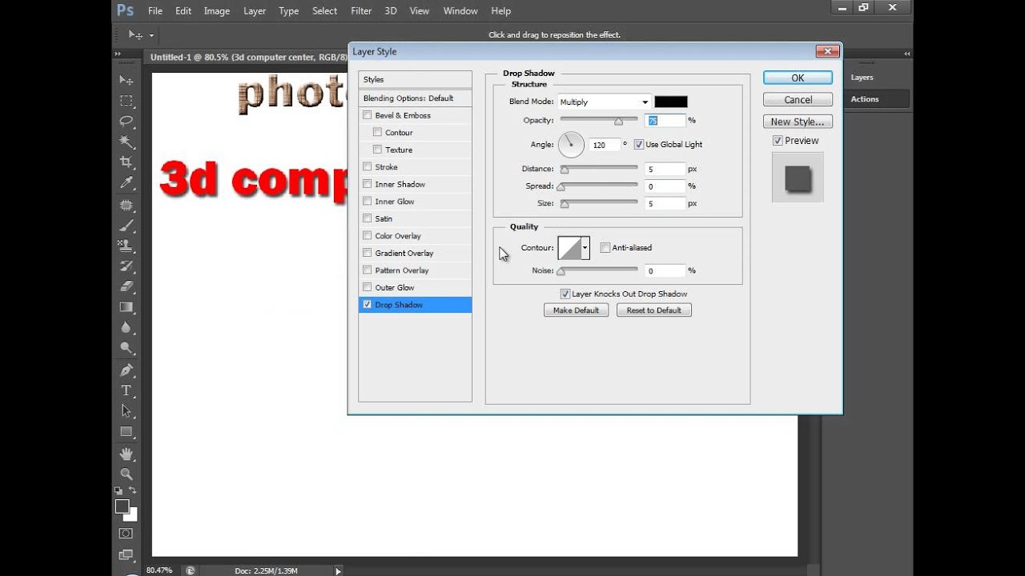Screen dimensions: 1025x576
Task: Click the swap foreground/background colors icon
Action: (x=133, y=490)
